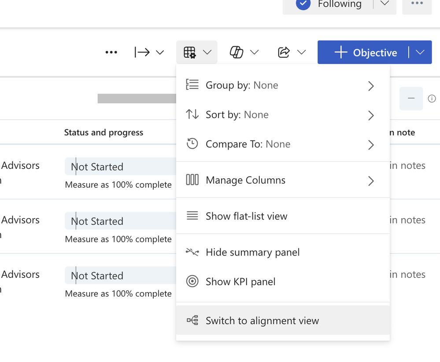Click the expand levels arrow icon
The image size is (440, 362).
(x=142, y=53)
